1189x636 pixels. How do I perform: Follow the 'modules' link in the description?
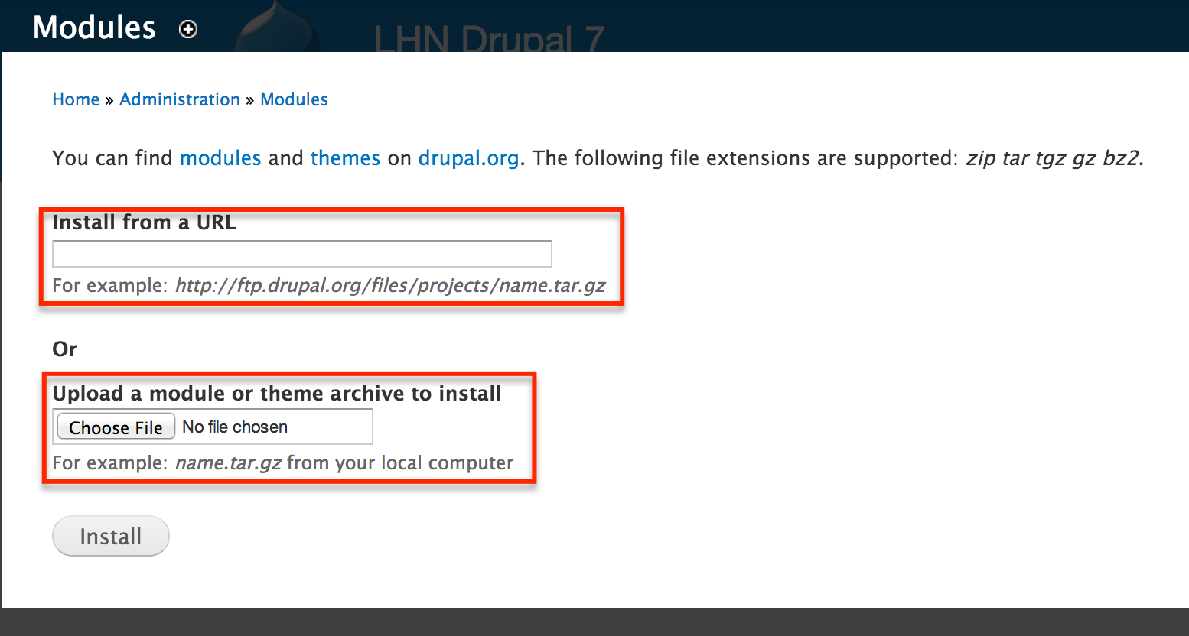[x=220, y=158]
